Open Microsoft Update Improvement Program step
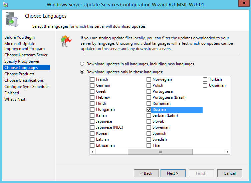This screenshot has width=251, height=183. coord(24,46)
